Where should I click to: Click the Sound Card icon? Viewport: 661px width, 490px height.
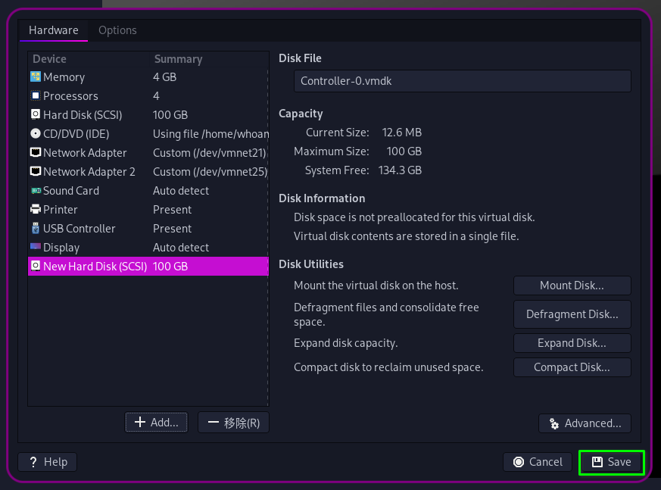[36, 191]
